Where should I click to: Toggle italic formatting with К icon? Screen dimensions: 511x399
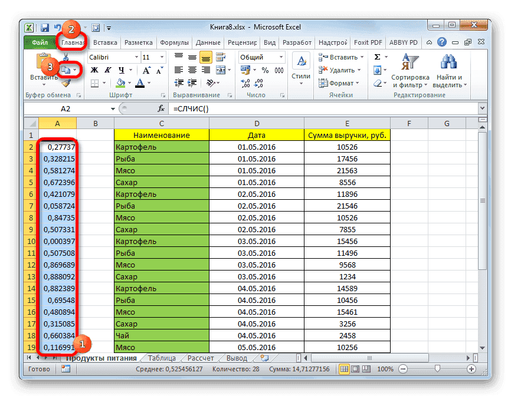click(108, 70)
